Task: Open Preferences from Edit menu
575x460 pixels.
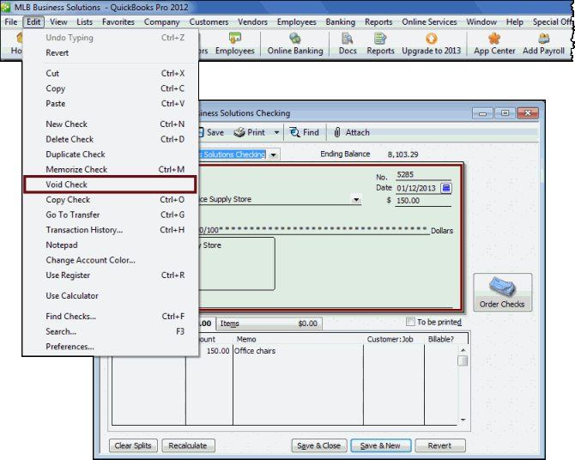Action: point(110,347)
